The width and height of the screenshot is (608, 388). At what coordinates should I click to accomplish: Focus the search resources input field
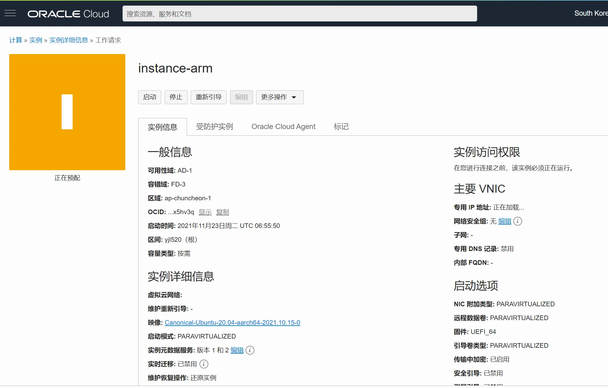click(x=300, y=14)
